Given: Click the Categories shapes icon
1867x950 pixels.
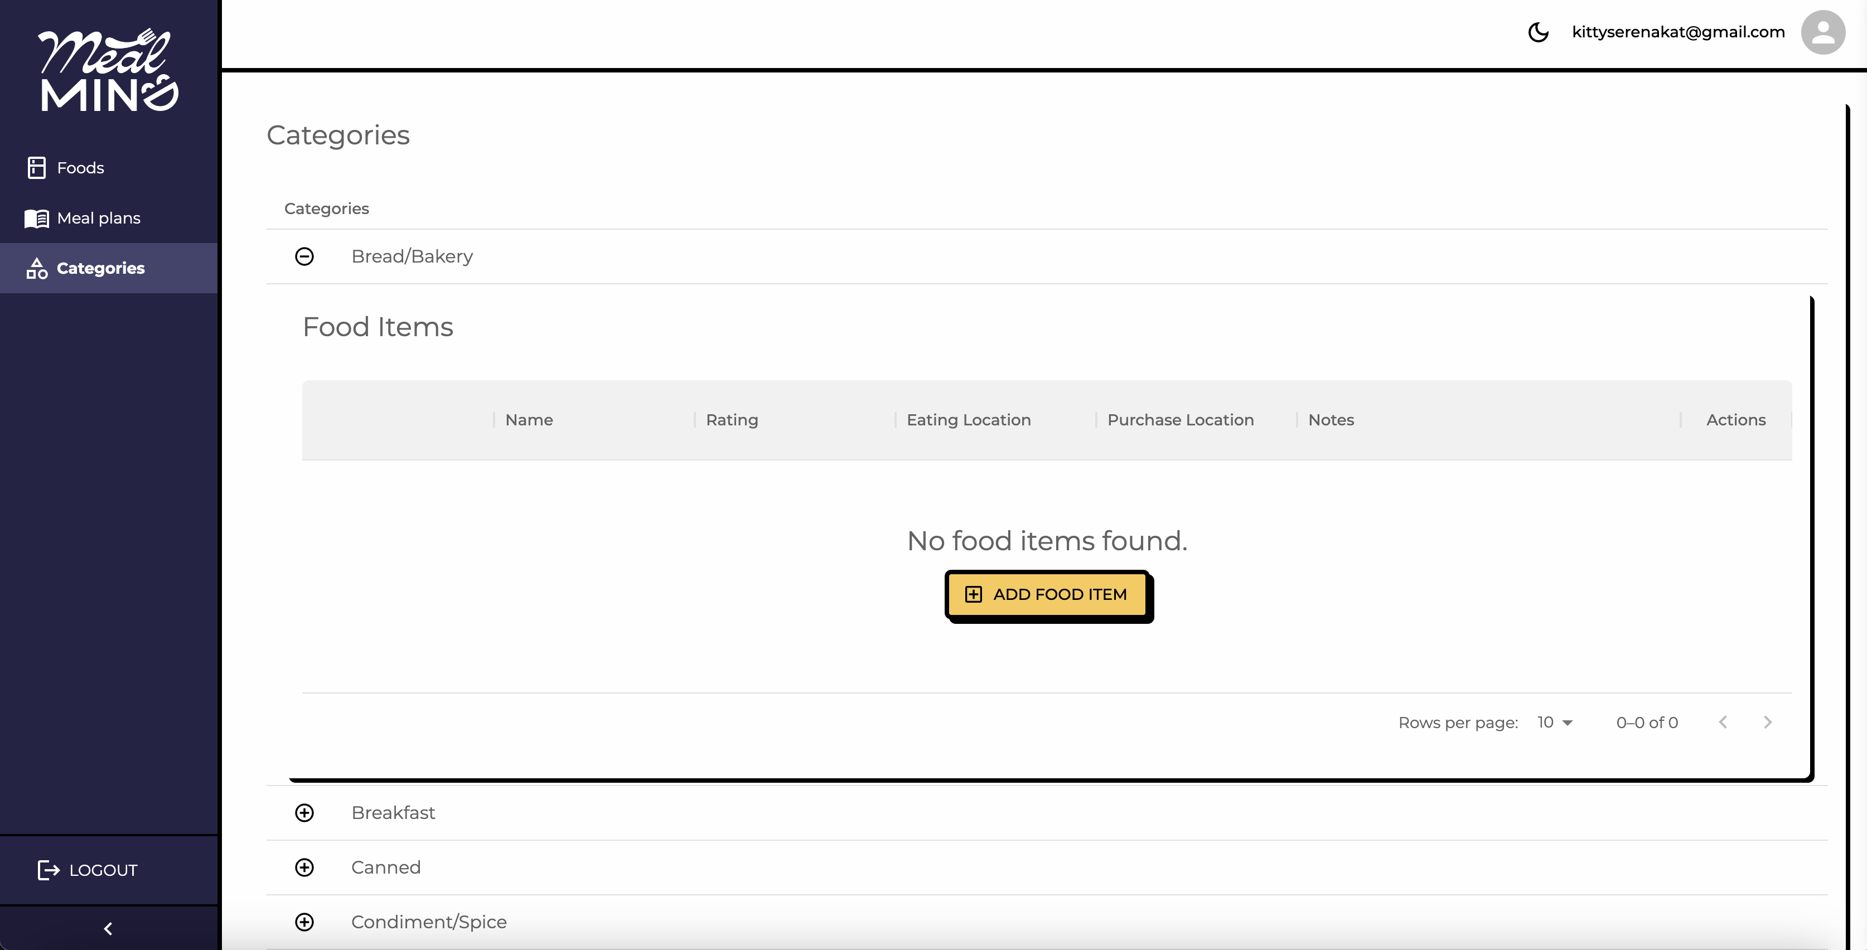Looking at the screenshot, I should [x=36, y=268].
